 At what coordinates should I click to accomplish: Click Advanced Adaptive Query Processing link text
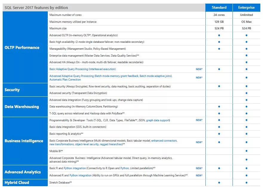pos(111,78)
